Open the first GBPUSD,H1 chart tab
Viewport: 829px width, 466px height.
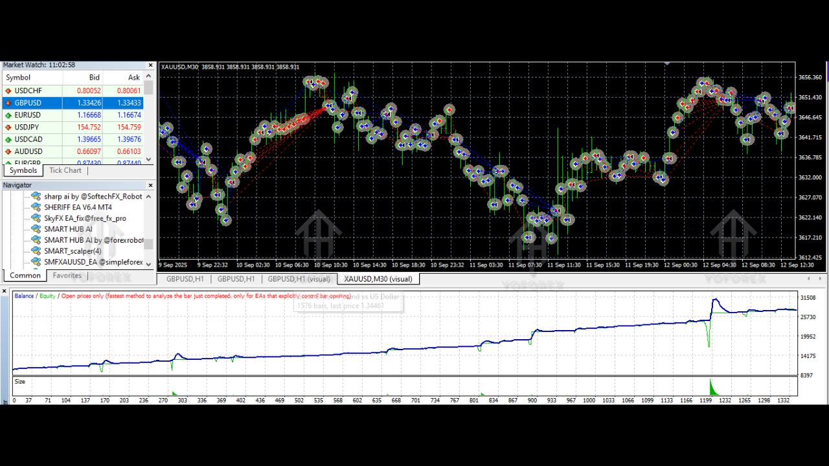point(185,279)
